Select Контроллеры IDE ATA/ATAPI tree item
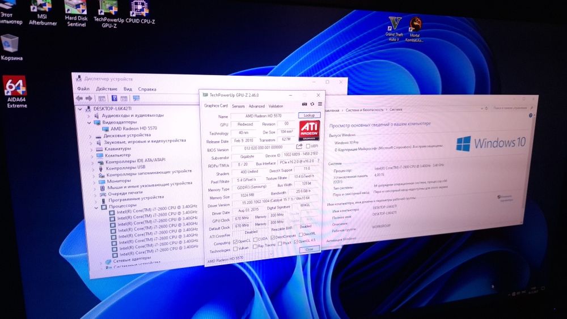Image resolution: width=567 pixels, height=319 pixels. (x=136, y=161)
